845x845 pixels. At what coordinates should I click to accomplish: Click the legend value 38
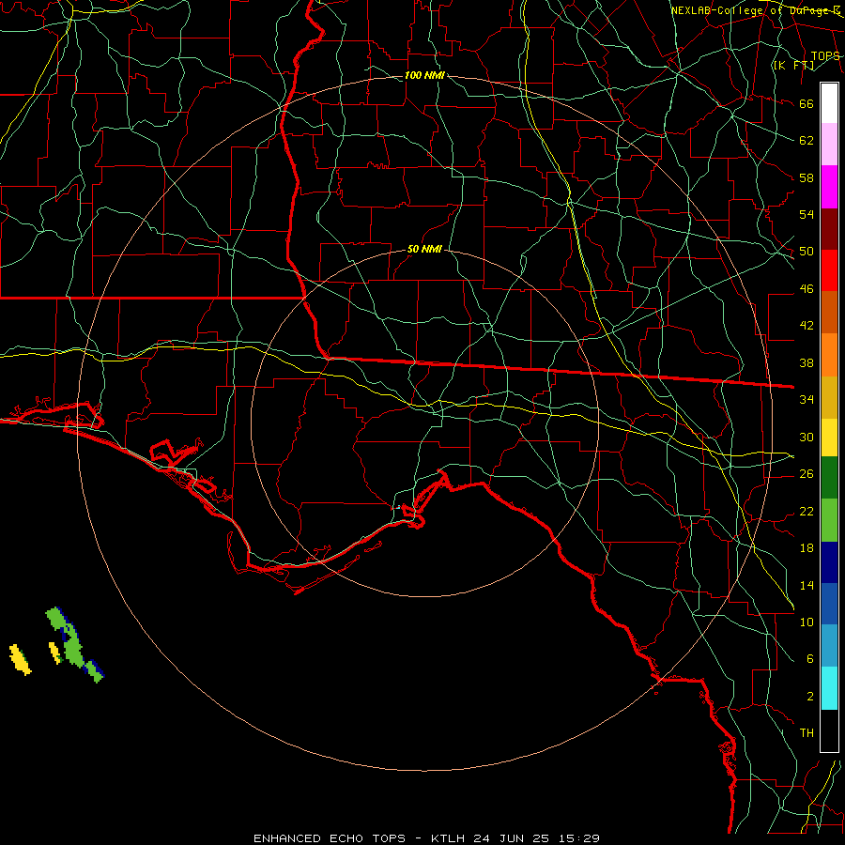[807, 362]
